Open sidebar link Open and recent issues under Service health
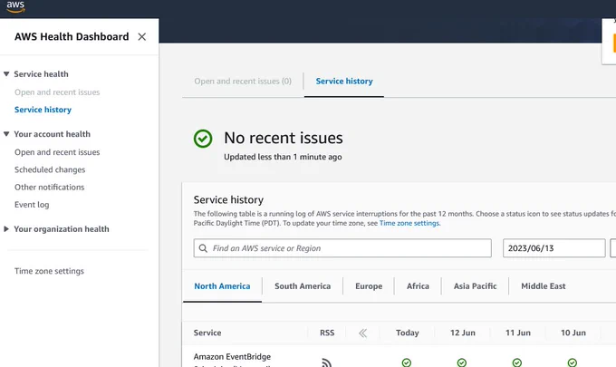The image size is (616, 367). click(x=57, y=92)
